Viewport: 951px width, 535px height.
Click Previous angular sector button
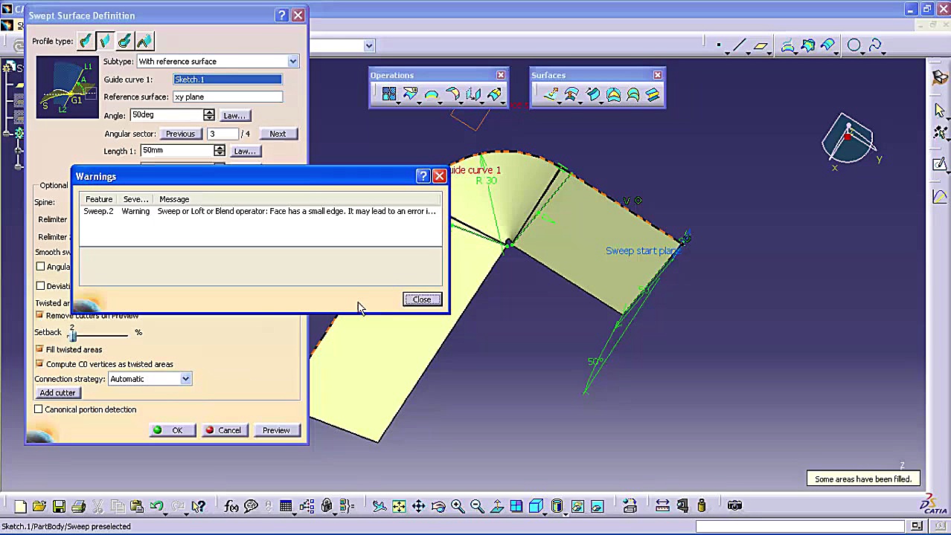tap(180, 134)
